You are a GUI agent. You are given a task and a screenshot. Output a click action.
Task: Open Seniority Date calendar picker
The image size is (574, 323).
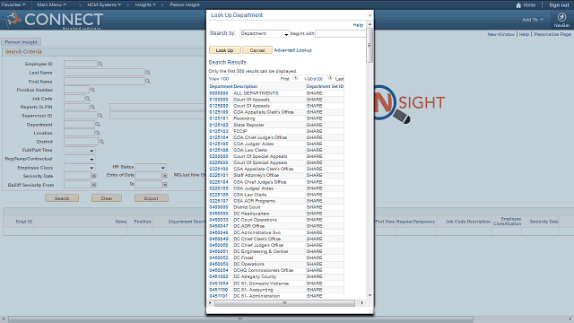[94, 176]
